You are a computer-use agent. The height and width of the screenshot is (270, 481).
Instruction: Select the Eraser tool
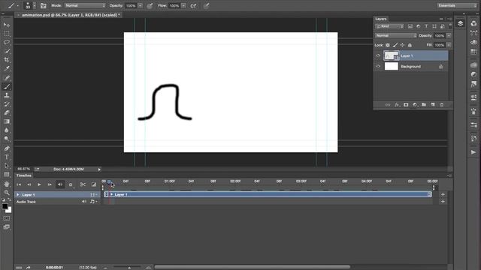point(7,112)
